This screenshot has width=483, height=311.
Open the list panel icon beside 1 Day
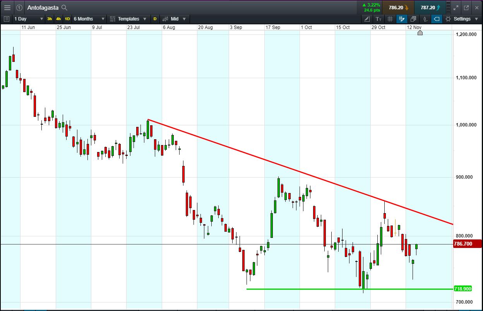(x=6, y=19)
